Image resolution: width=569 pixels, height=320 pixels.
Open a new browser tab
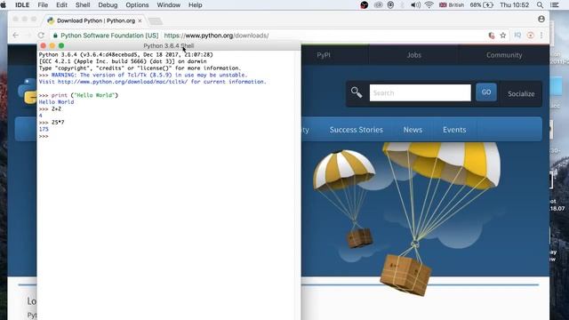[156, 21]
